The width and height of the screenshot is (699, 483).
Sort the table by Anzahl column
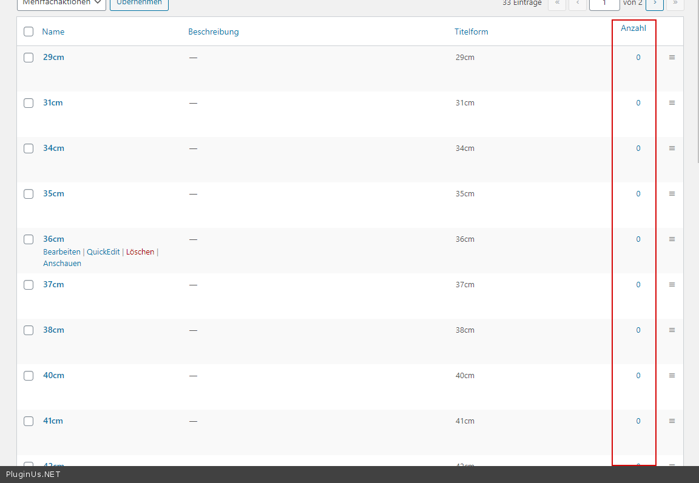tap(633, 28)
